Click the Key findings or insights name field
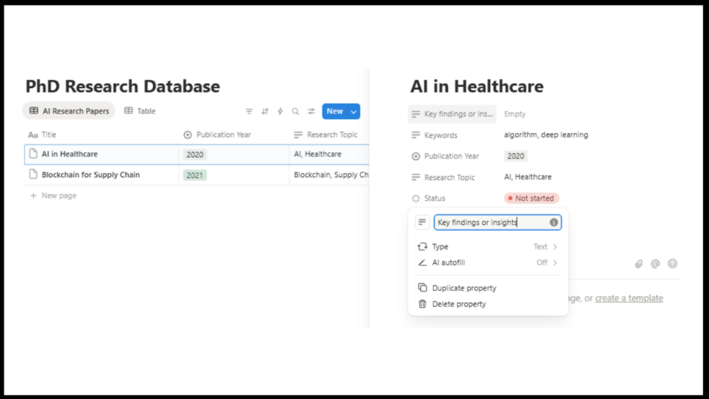709x399 pixels. [x=490, y=222]
